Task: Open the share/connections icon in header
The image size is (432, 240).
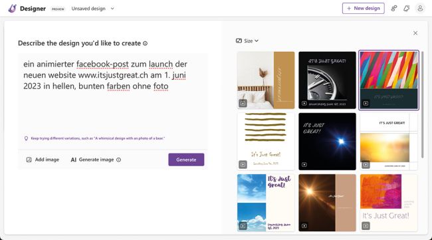Action: pyautogui.click(x=394, y=8)
